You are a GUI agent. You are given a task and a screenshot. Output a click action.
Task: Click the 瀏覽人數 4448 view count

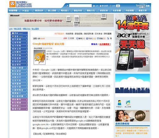39,38
